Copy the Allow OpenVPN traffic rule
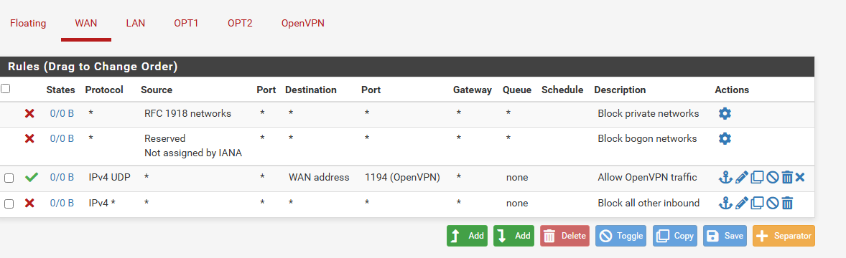This screenshot has height=258, width=846. pyautogui.click(x=758, y=177)
